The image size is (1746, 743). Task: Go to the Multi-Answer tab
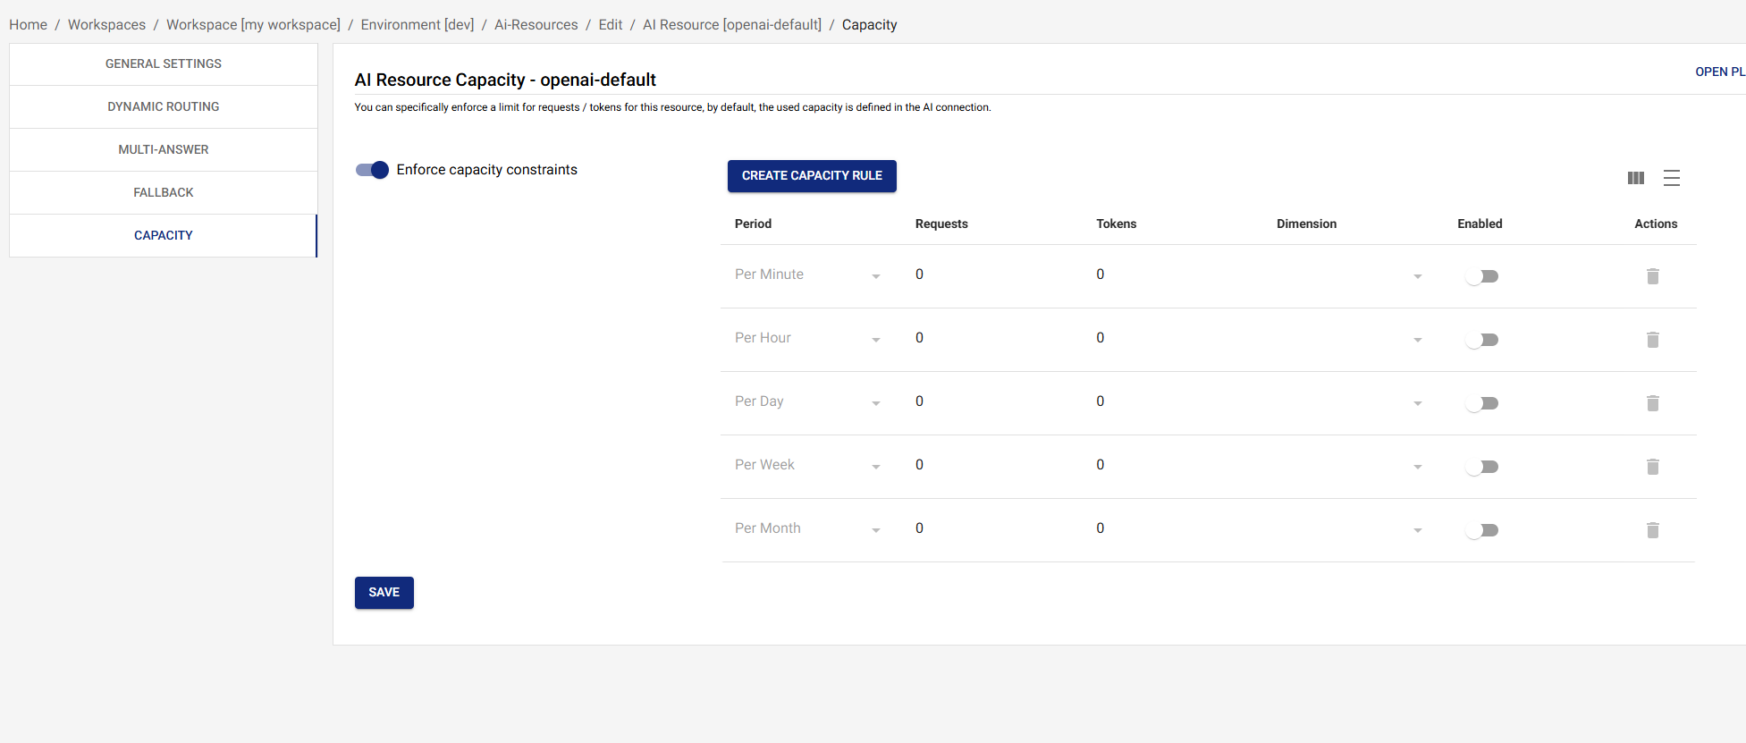pos(164,150)
